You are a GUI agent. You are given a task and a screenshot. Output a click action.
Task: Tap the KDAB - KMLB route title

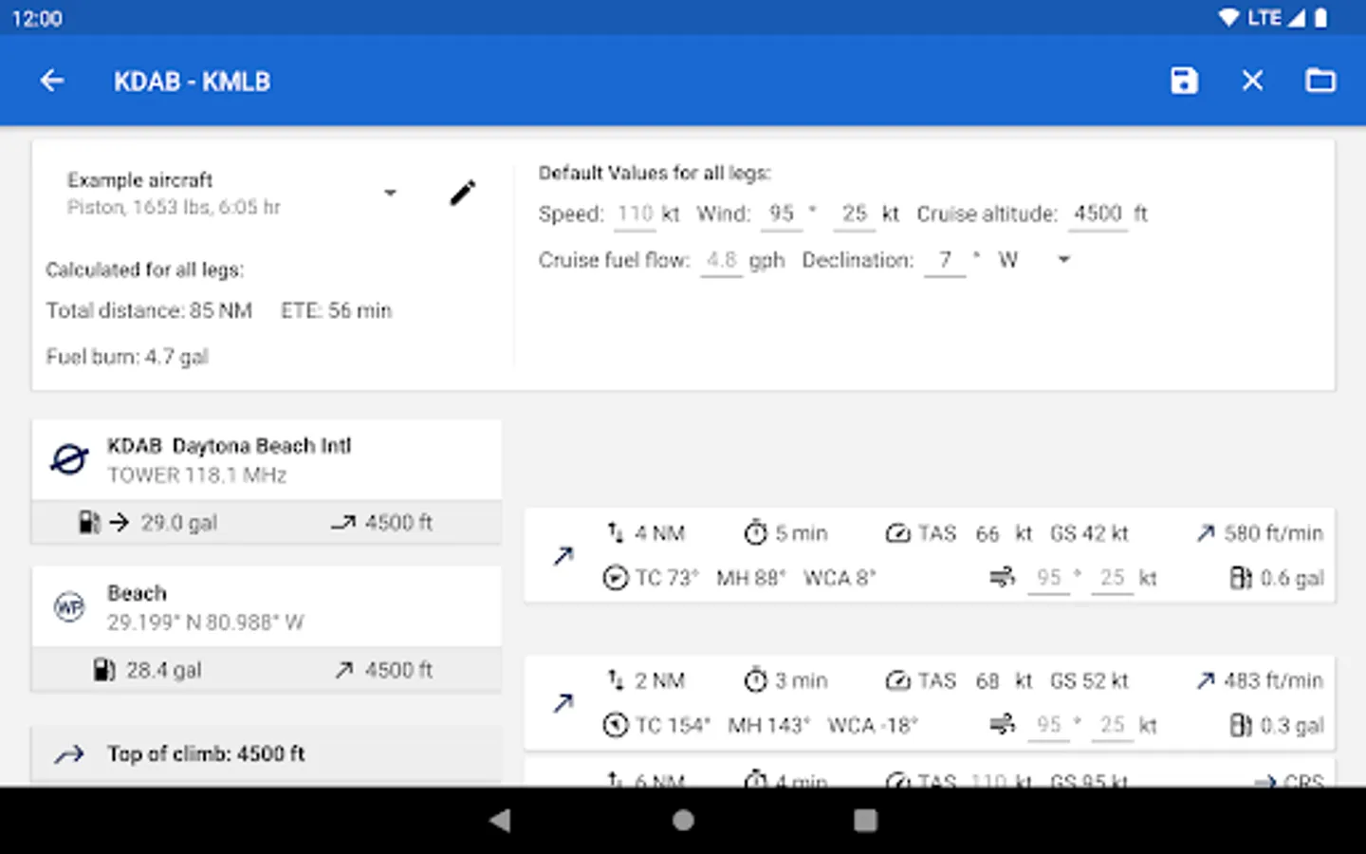point(192,82)
